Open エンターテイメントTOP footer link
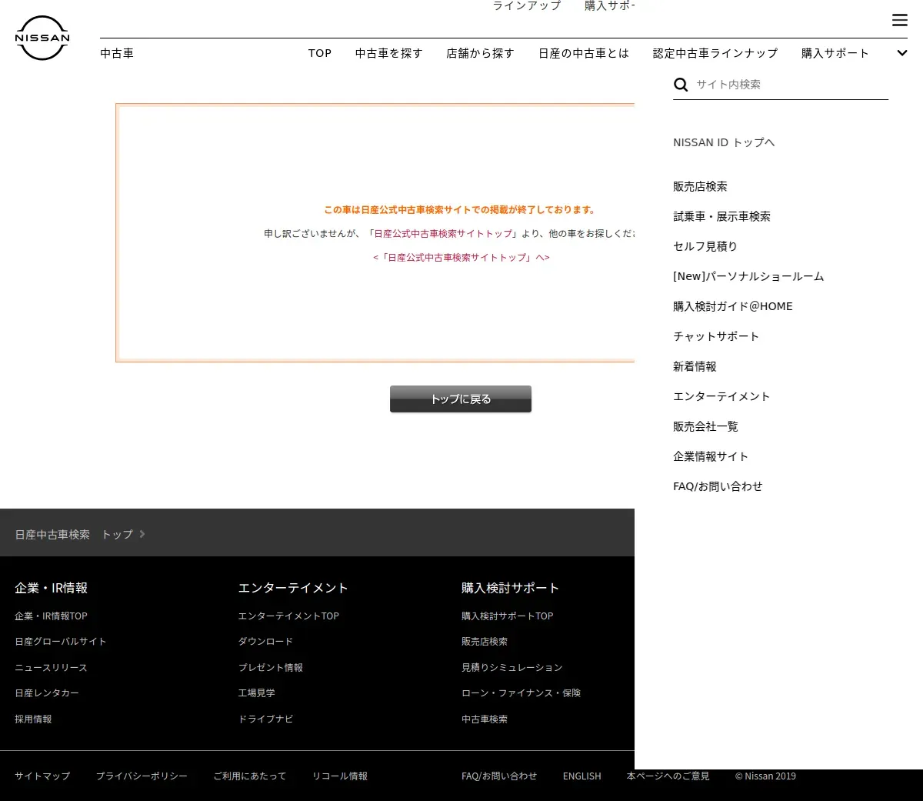Image resolution: width=923 pixels, height=801 pixels. point(288,616)
